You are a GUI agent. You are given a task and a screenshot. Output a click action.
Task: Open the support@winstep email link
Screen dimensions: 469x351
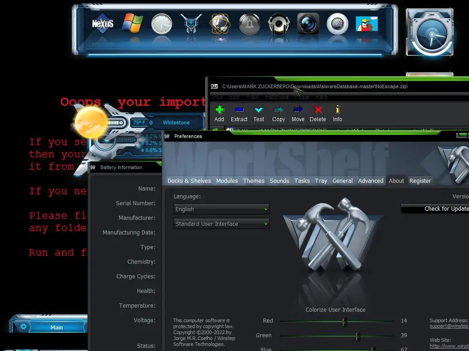449,326
